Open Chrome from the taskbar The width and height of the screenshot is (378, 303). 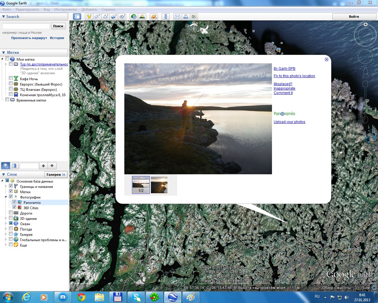click(81, 297)
